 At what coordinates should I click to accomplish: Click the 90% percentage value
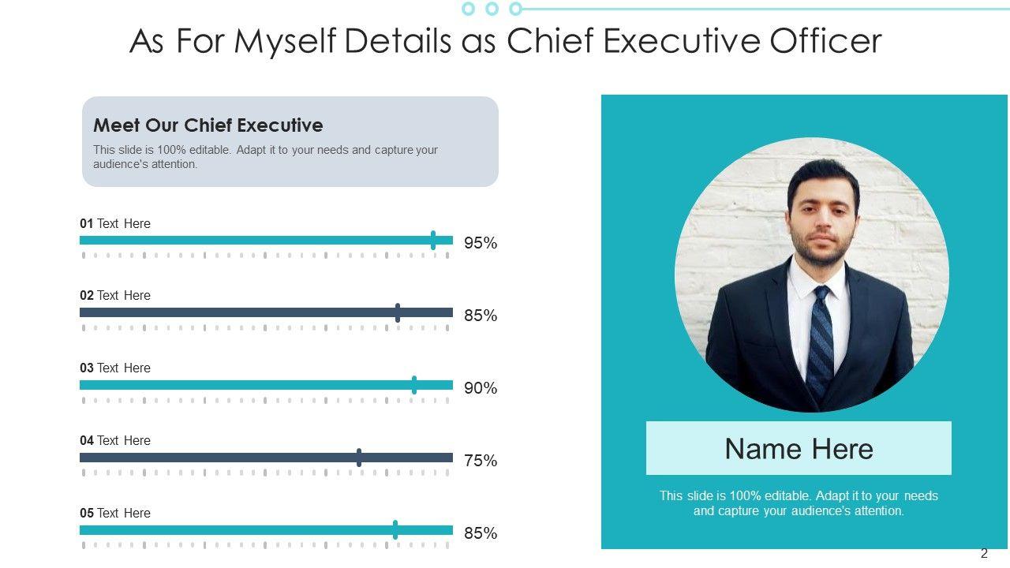(481, 388)
